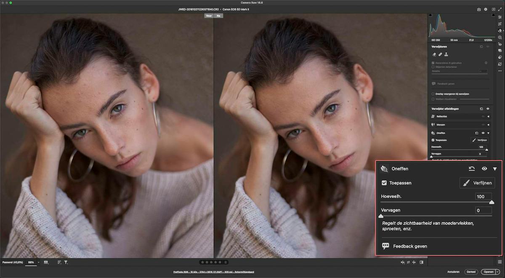Open the ProPhoto RGB workflow options link

point(214,272)
